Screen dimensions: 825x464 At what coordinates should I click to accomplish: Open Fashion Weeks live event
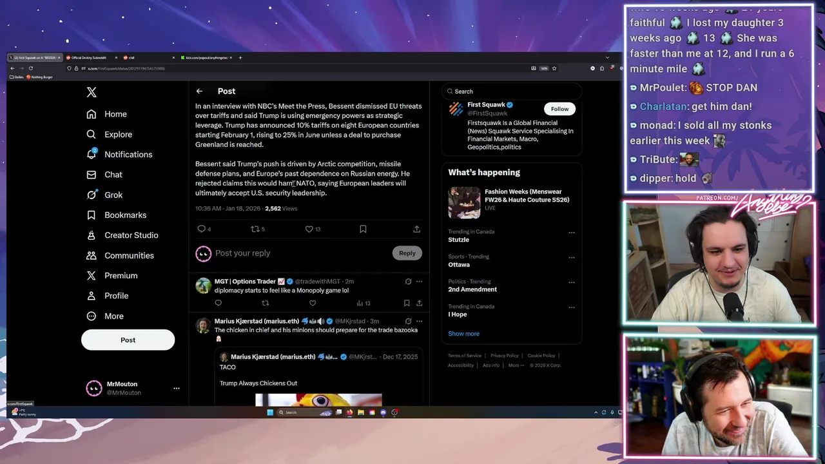tap(511, 202)
